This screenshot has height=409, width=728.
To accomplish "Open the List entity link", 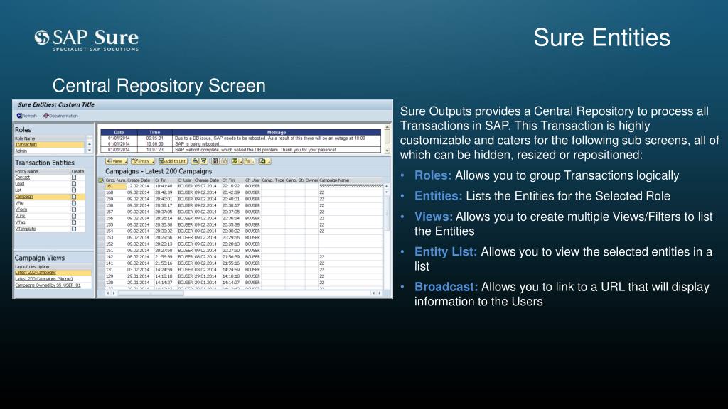I will point(18,190).
